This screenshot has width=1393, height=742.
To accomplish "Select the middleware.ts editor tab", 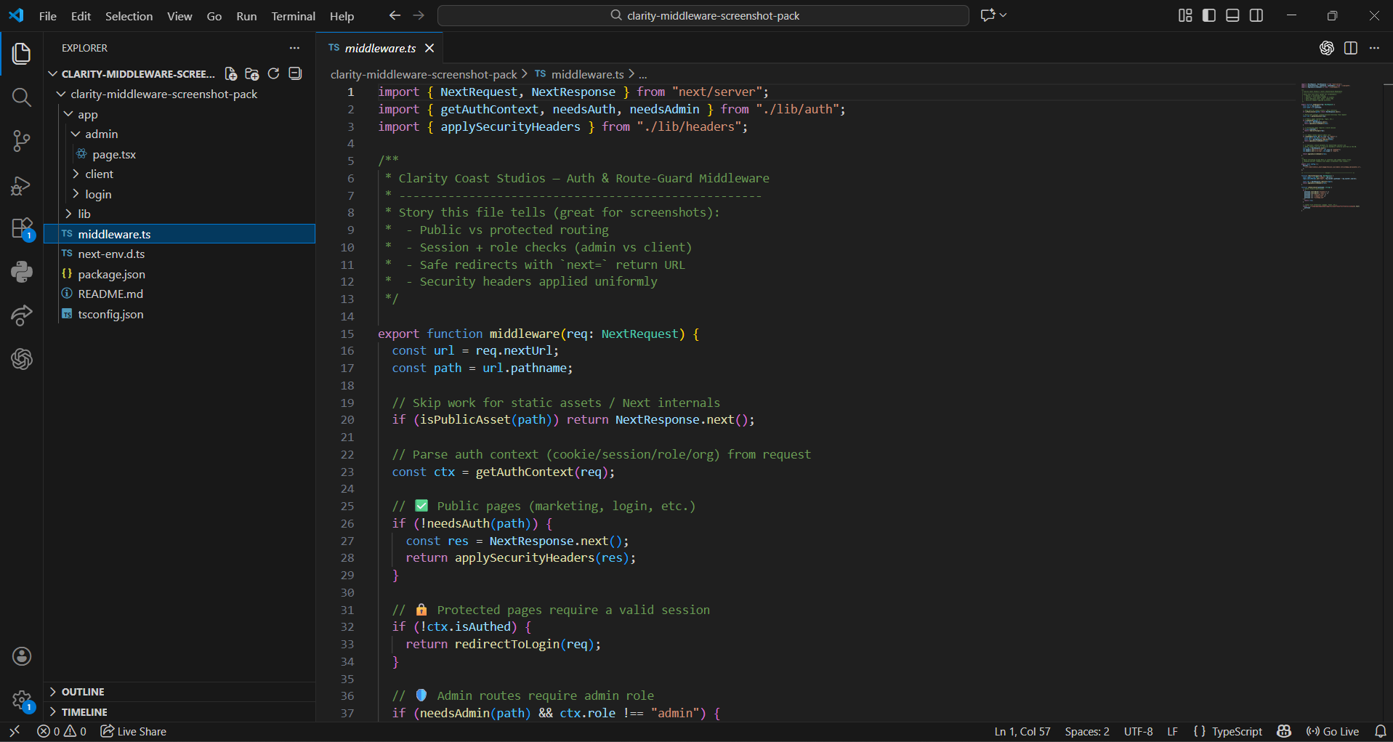I will point(379,48).
